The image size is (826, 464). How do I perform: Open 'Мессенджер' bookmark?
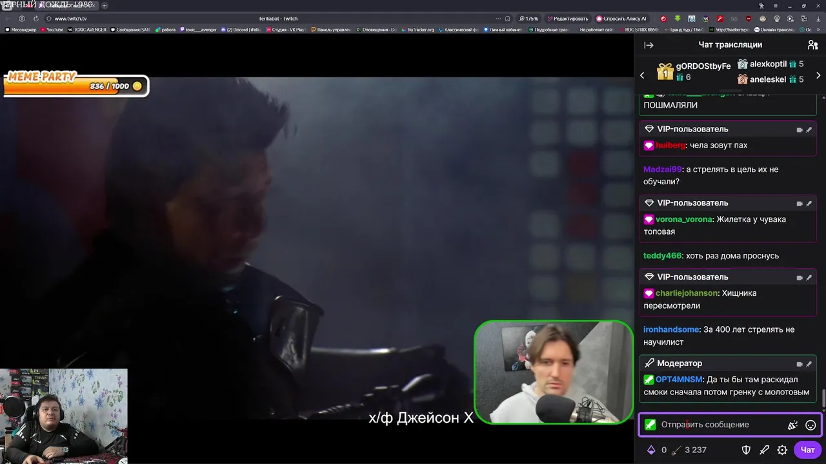[x=21, y=30]
